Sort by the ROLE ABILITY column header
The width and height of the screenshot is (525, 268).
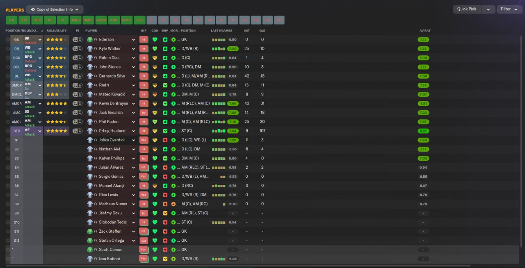tap(57, 31)
